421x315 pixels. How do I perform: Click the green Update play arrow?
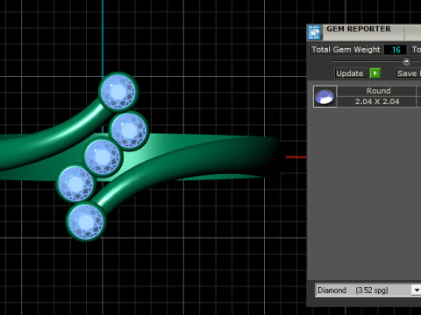click(x=375, y=73)
